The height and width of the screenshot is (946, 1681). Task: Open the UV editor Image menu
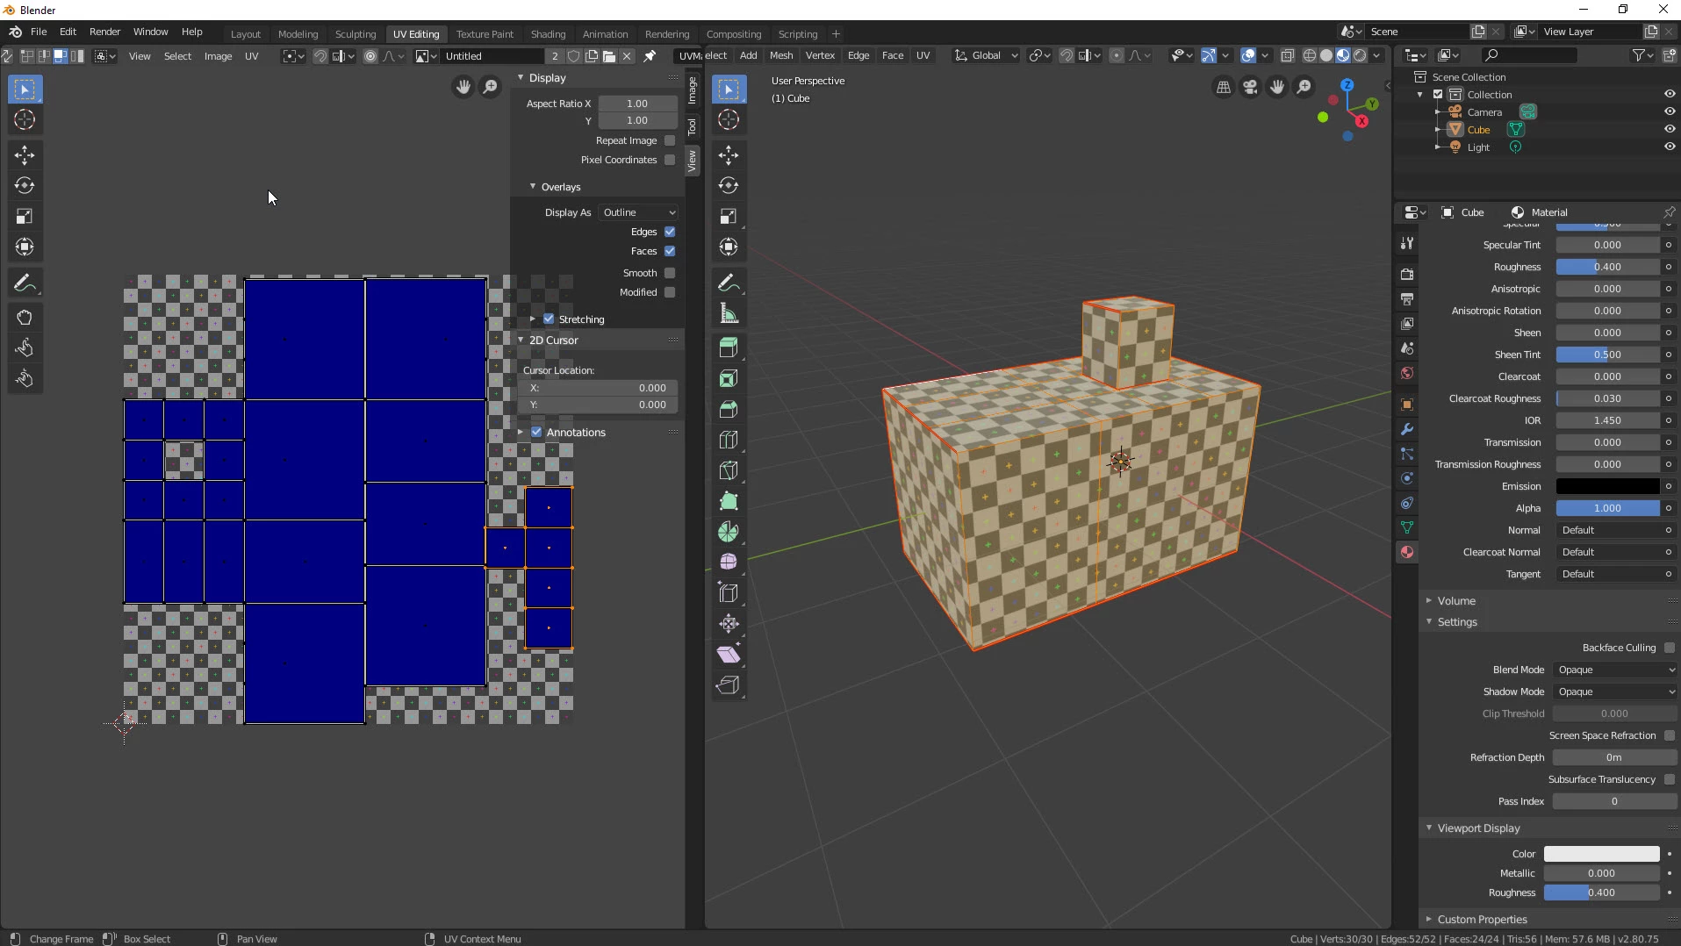(218, 56)
